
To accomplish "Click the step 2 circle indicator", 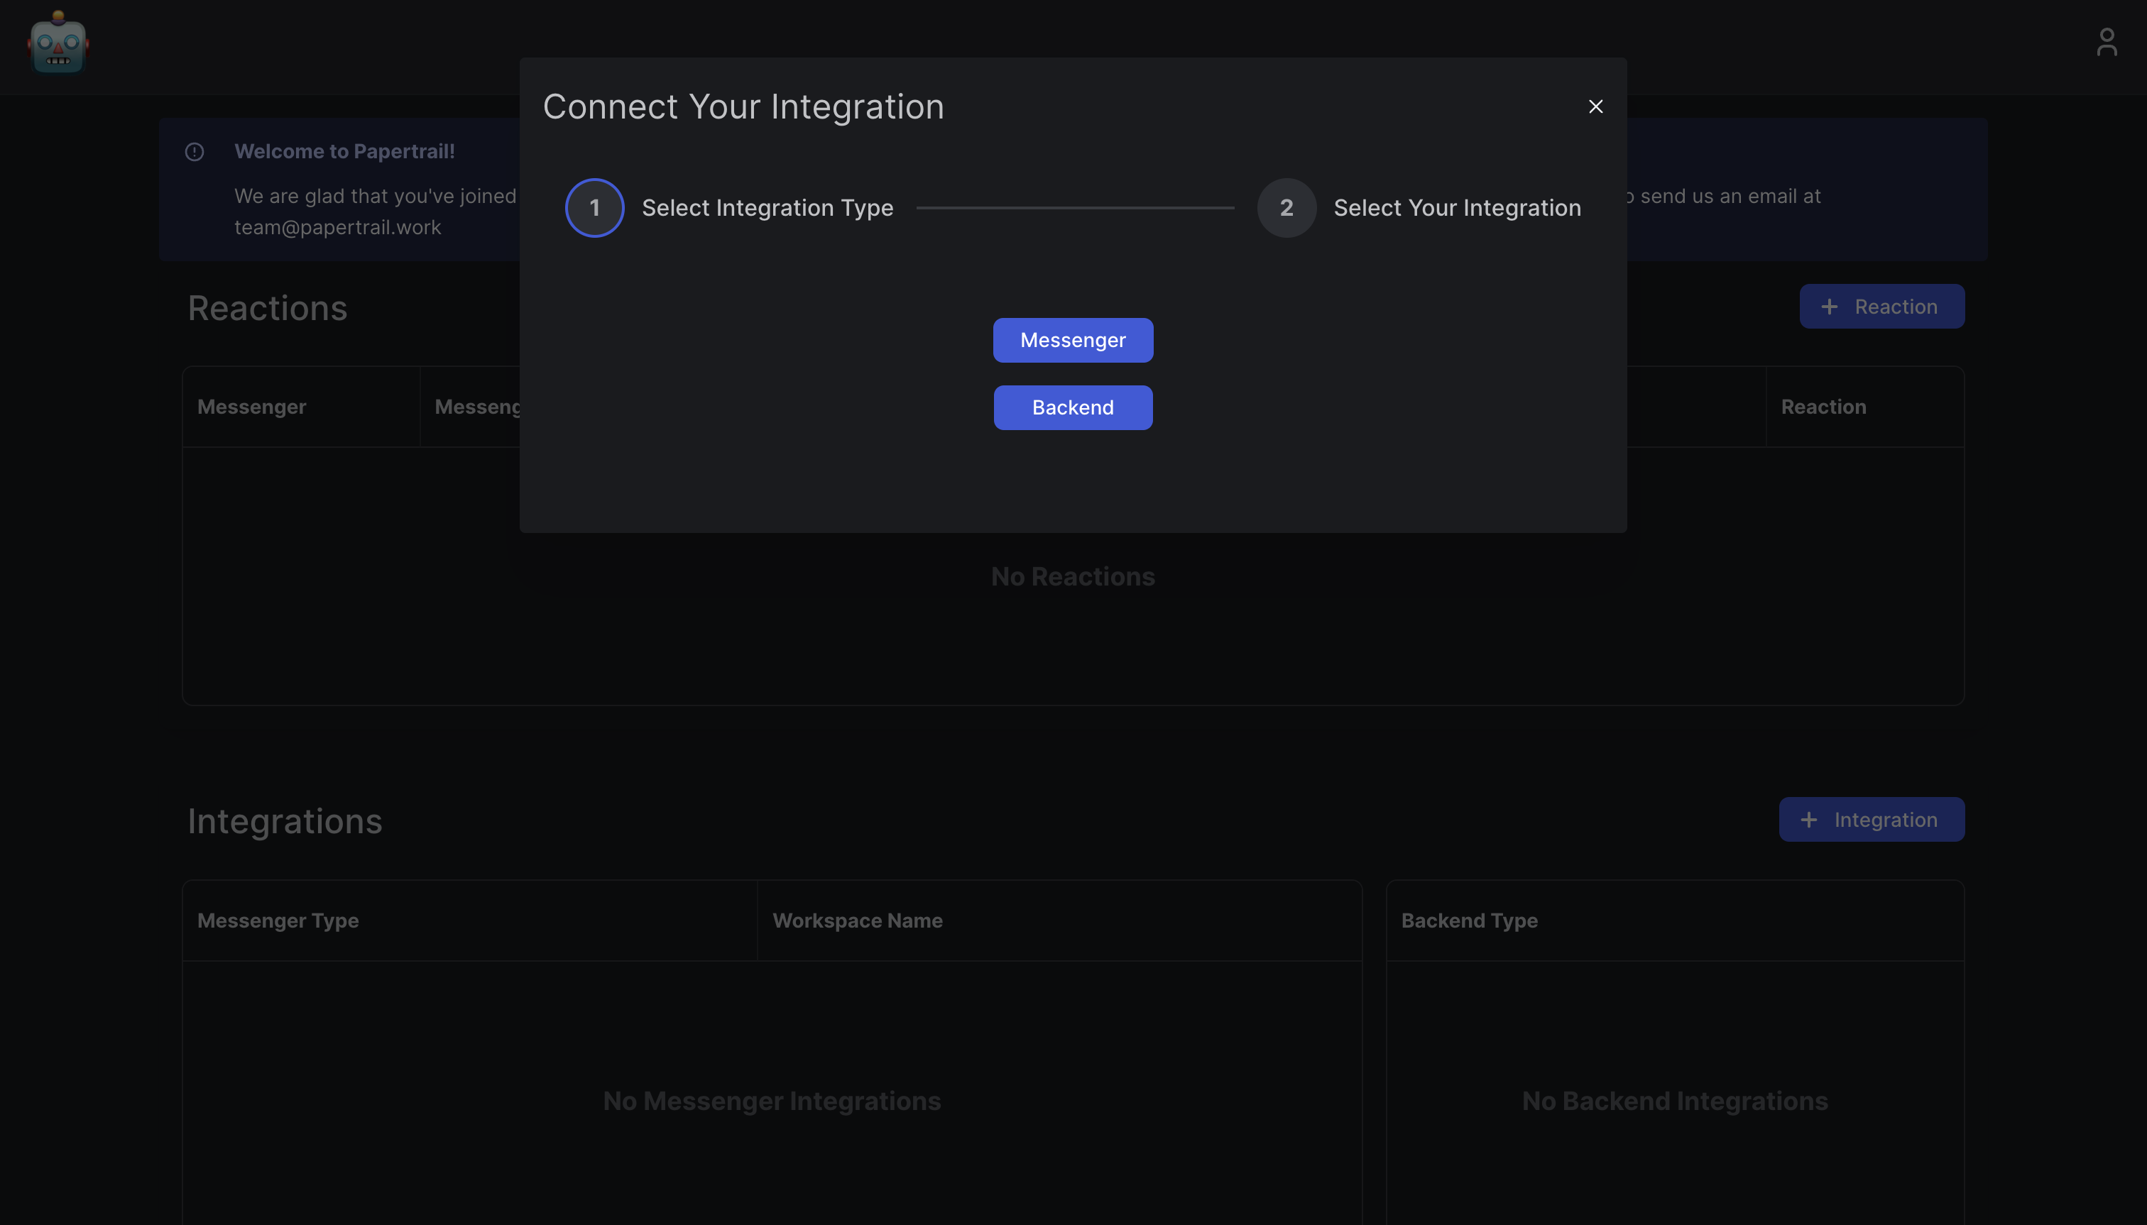I will pos(1286,208).
